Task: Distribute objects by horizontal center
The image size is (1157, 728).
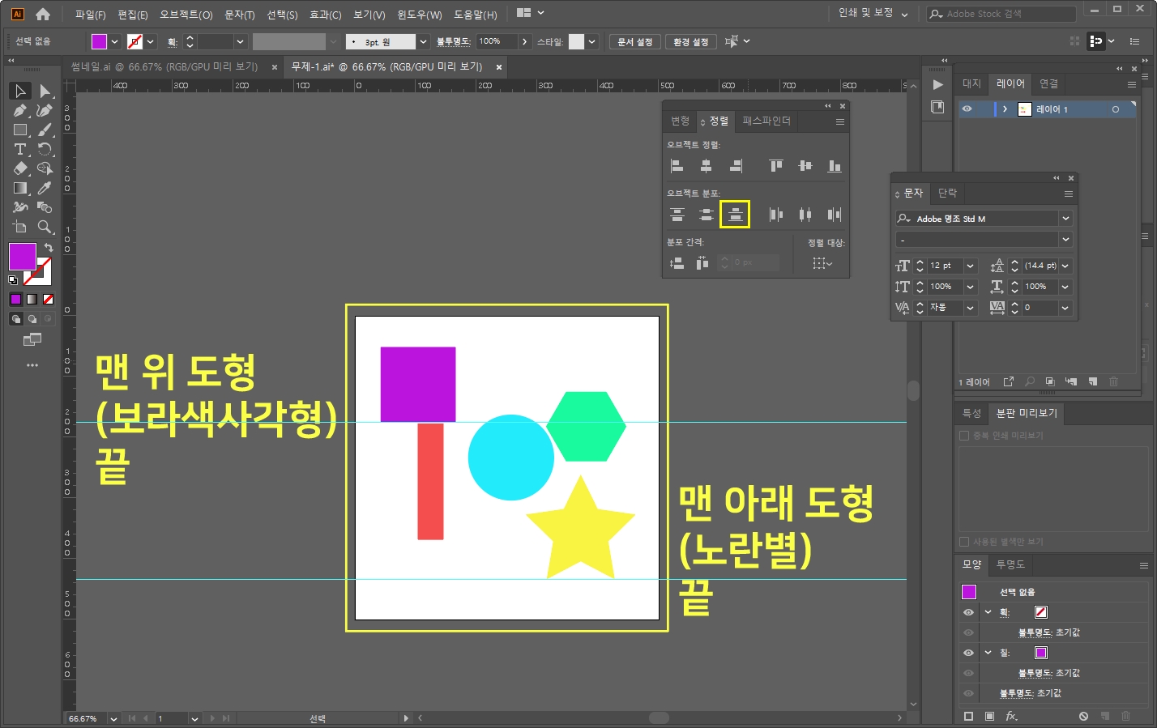Action: 805,215
